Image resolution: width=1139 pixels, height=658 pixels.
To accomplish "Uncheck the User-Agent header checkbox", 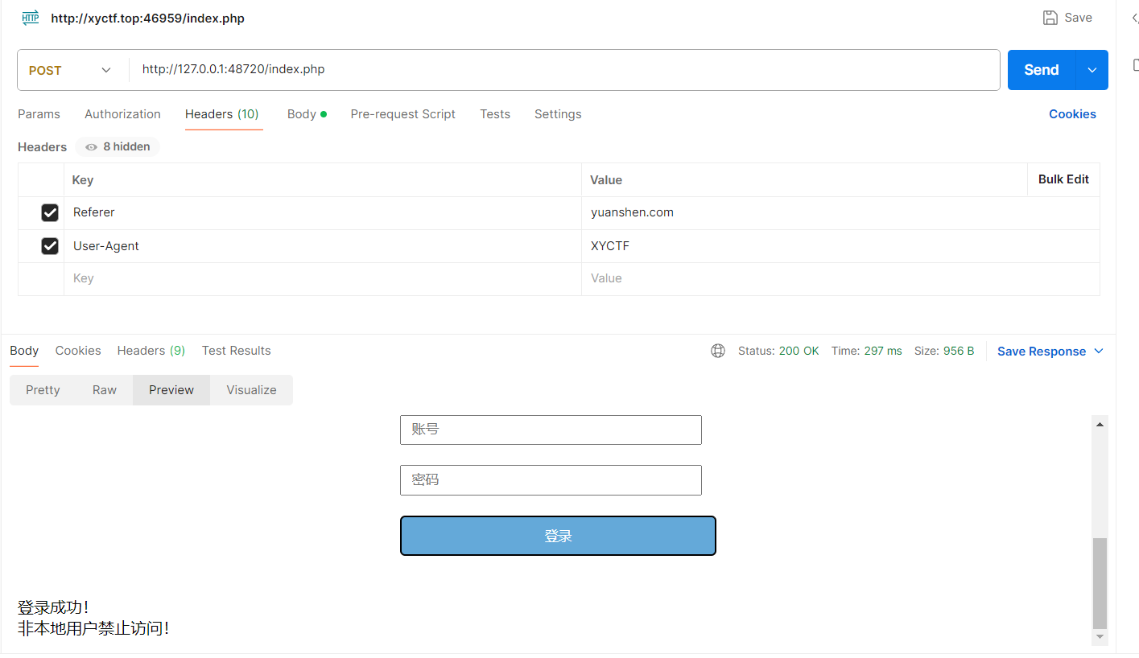I will coord(50,246).
